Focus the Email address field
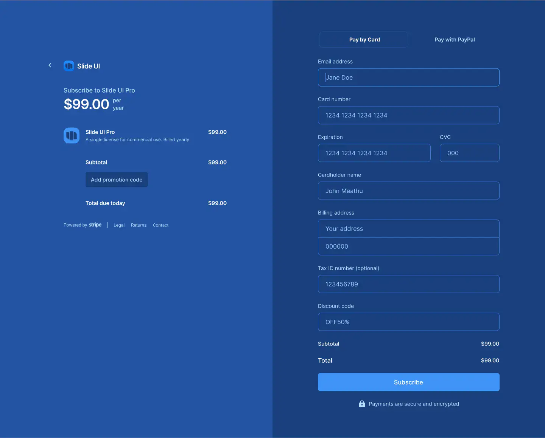Image resolution: width=545 pixels, height=438 pixels. click(x=409, y=77)
